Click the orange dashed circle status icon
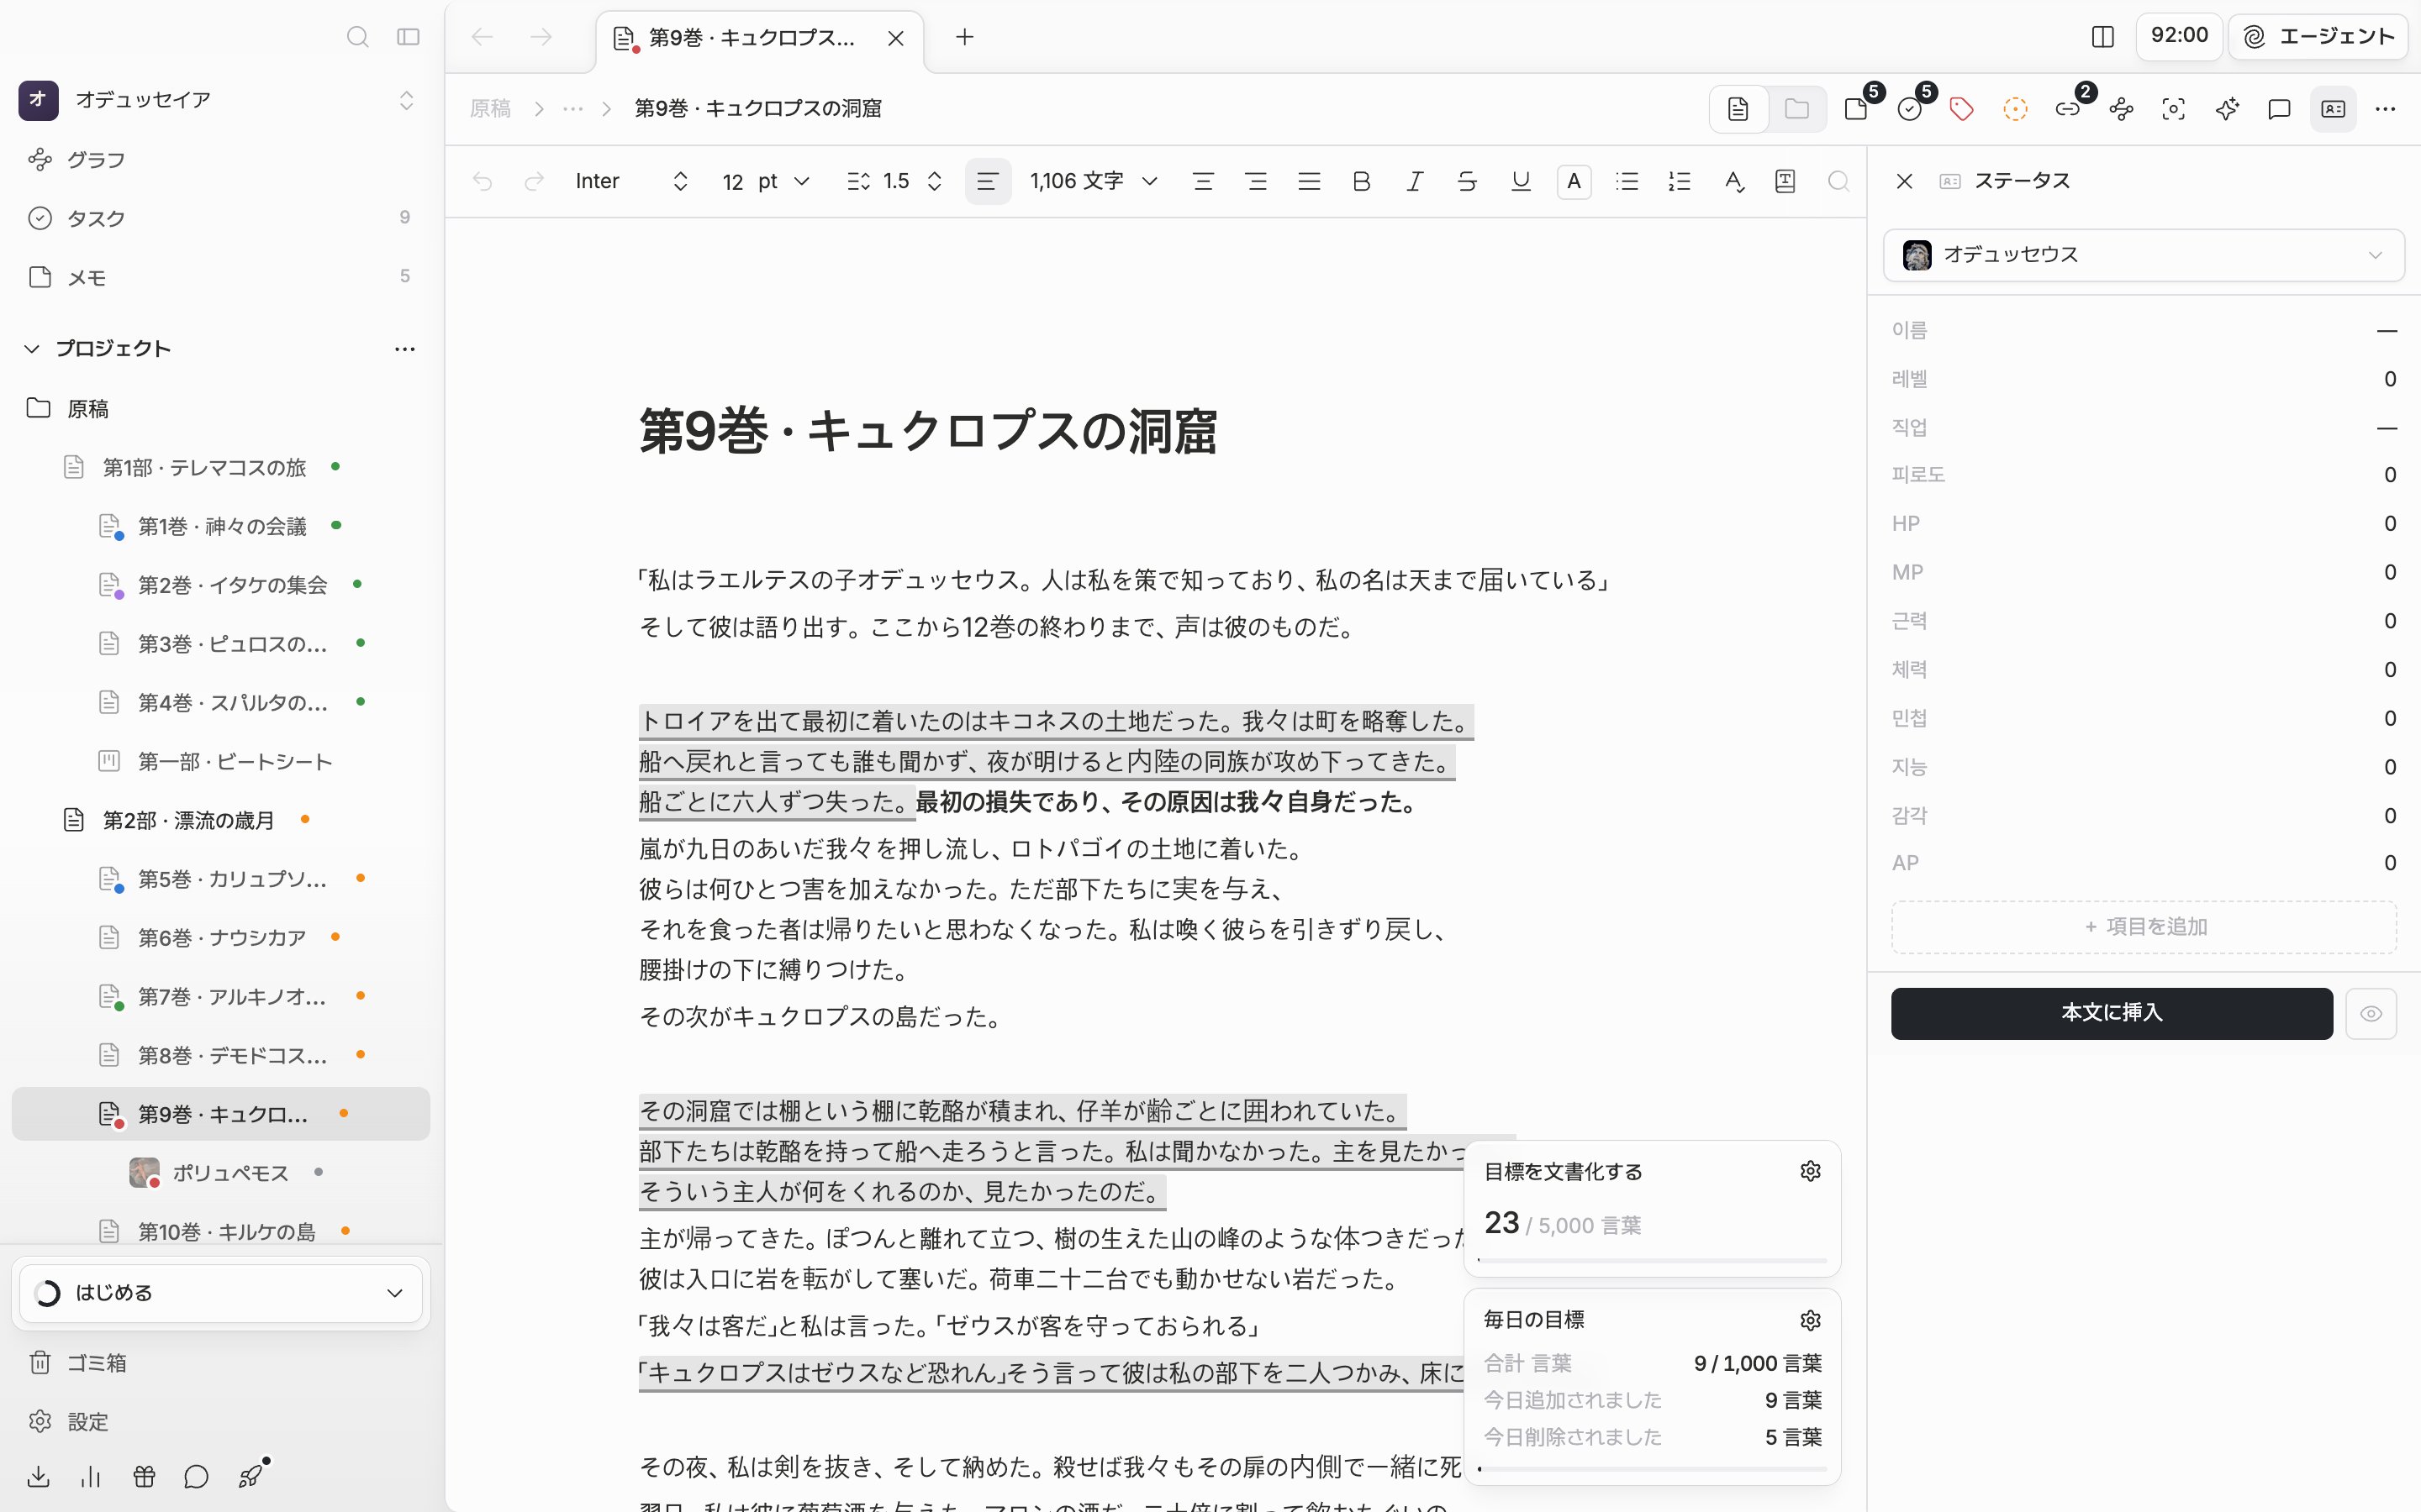This screenshot has height=1512, width=2421. click(2015, 108)
